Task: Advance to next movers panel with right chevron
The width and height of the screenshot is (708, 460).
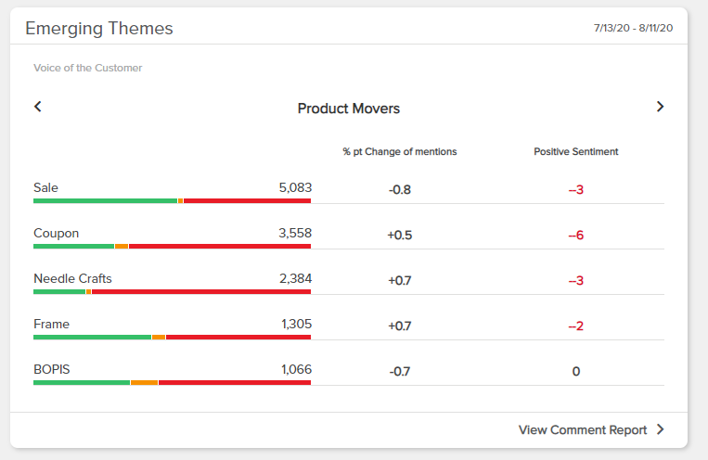Action: point(660,107)
